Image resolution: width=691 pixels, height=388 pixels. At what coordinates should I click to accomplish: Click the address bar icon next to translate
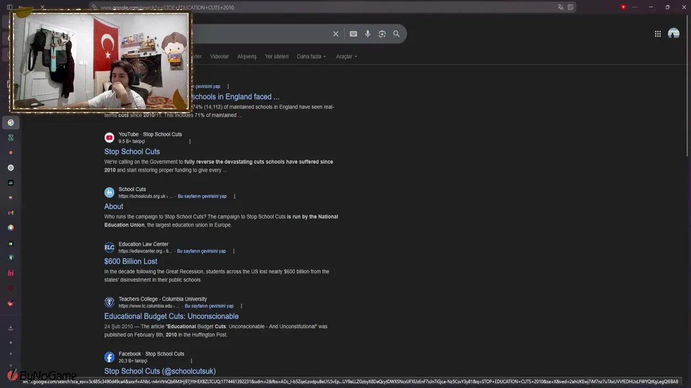pos(570,7)
